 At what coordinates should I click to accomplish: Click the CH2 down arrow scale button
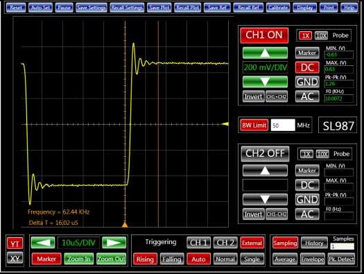click(x=265, y=200)
